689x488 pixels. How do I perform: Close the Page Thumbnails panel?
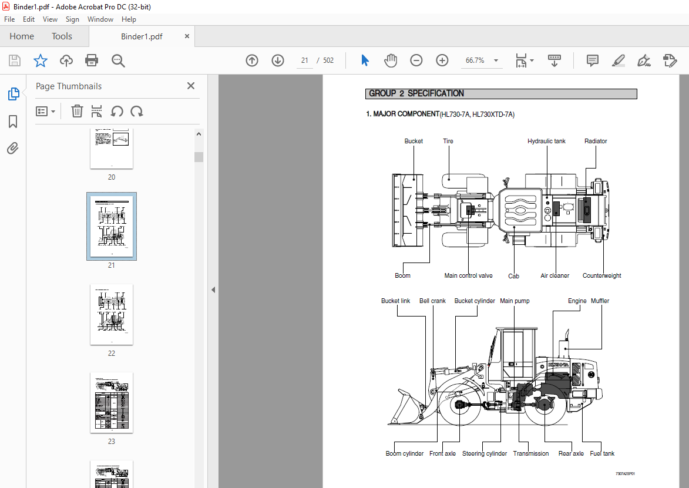(x=191, y=86)
